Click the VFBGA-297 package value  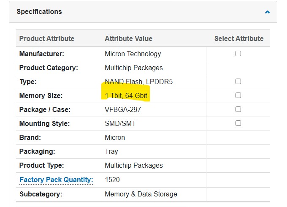point(123,109)
